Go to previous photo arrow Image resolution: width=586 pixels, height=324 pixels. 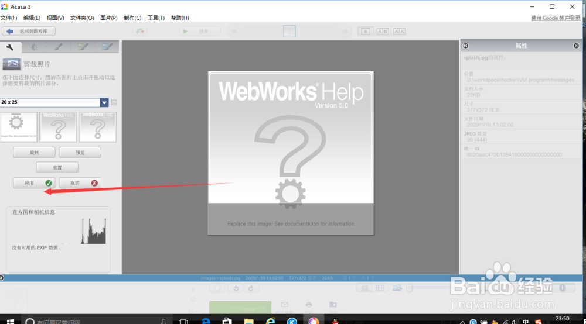[x=234, y=32]
